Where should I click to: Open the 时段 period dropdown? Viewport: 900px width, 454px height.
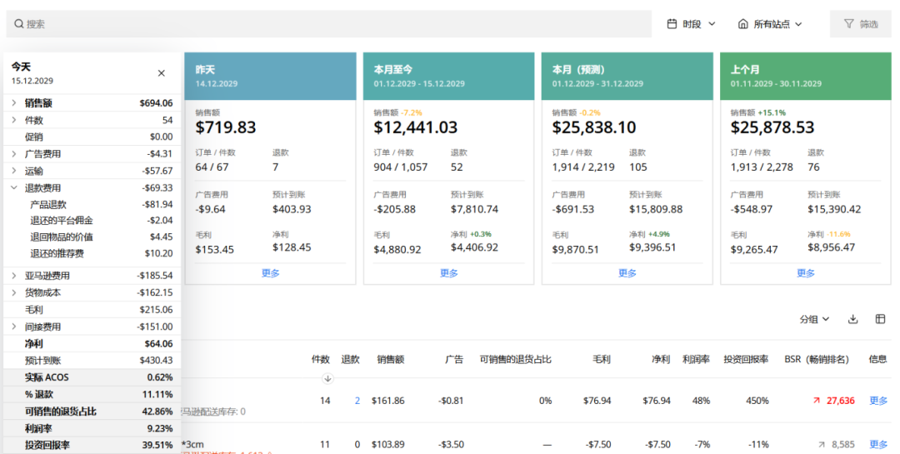coord(691,24)
